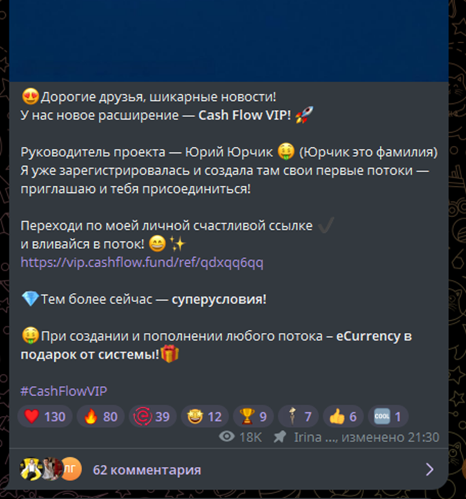Expand comments with the right chevron arrow
This screenshot has width=466, height=499.
coord(429,470)
